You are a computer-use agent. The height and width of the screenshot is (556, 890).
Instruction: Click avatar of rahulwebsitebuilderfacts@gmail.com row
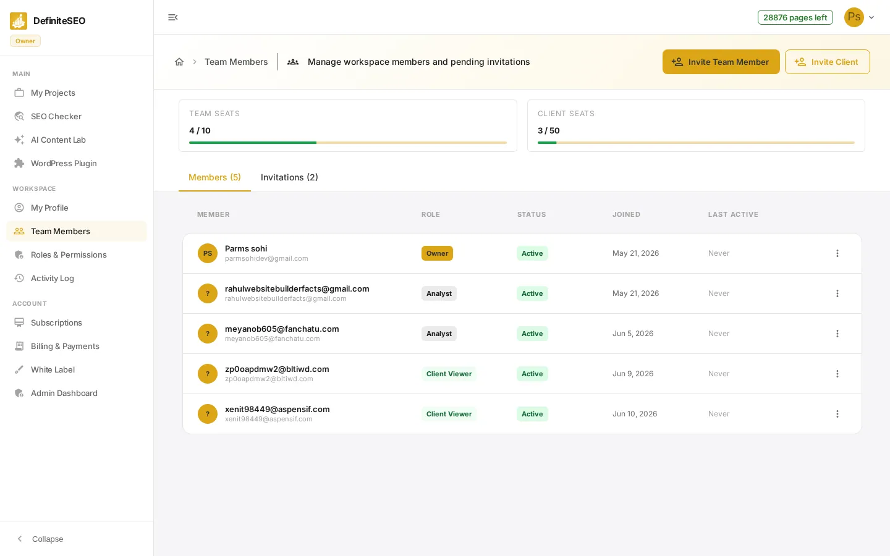tap(208, 293)
